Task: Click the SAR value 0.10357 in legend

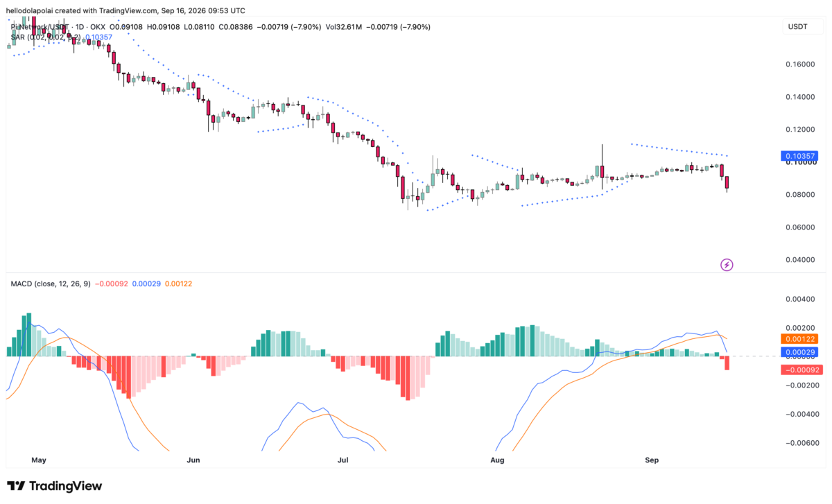Action: pyautogui.click(x=98, y=37)
